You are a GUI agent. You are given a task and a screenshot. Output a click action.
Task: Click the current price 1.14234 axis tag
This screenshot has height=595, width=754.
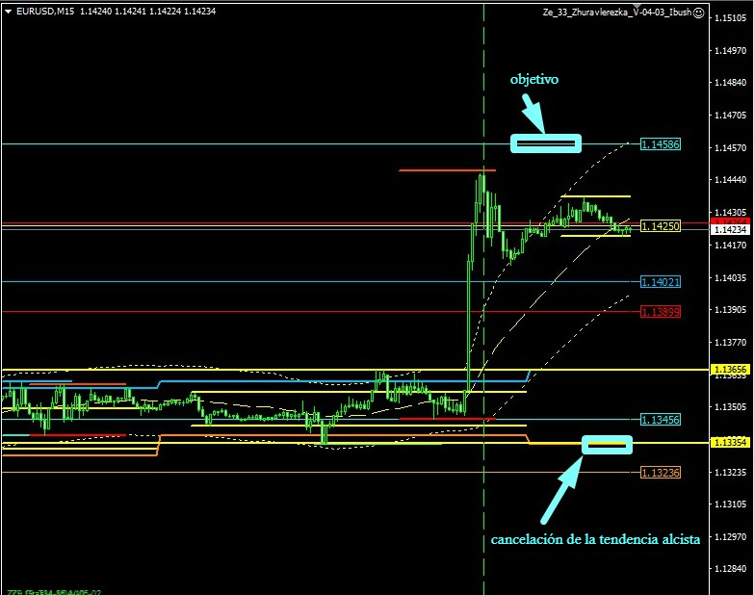pyautogui.click(x=730, y=229)
